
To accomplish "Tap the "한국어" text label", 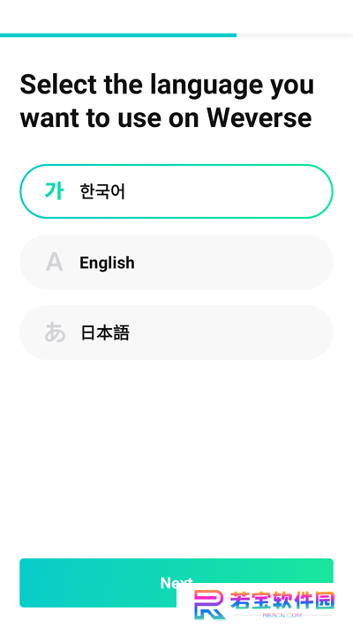I will (102, 191).
